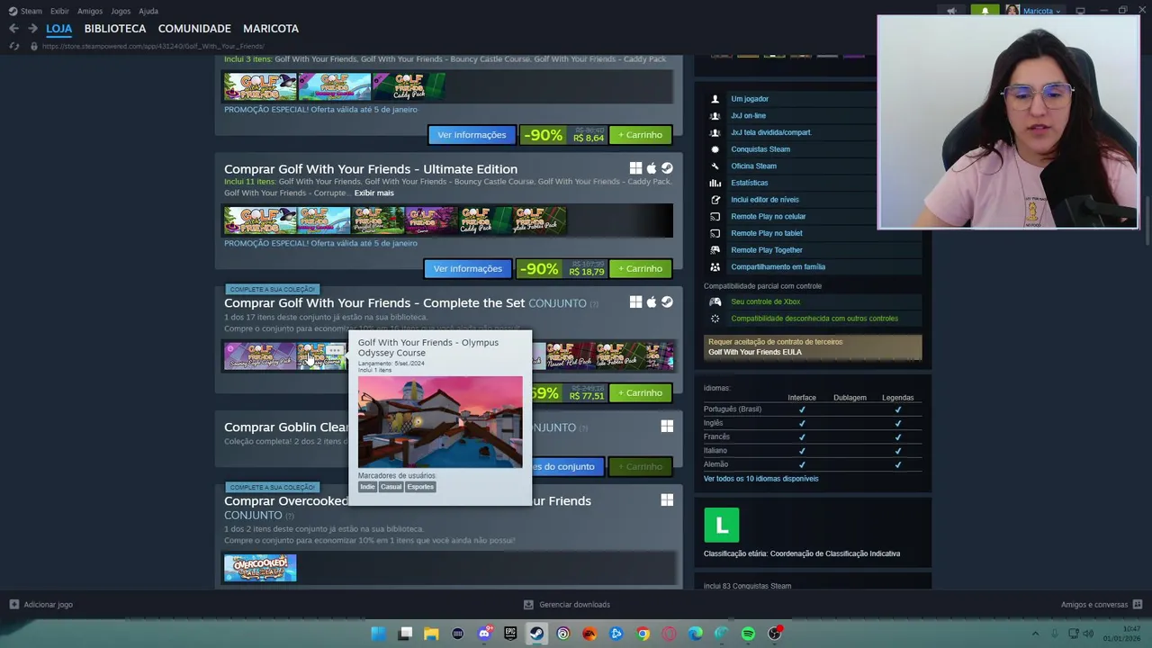This screenshot has height=648, width=1152.
Task: Go back with the left arrow
Action: 13,29
